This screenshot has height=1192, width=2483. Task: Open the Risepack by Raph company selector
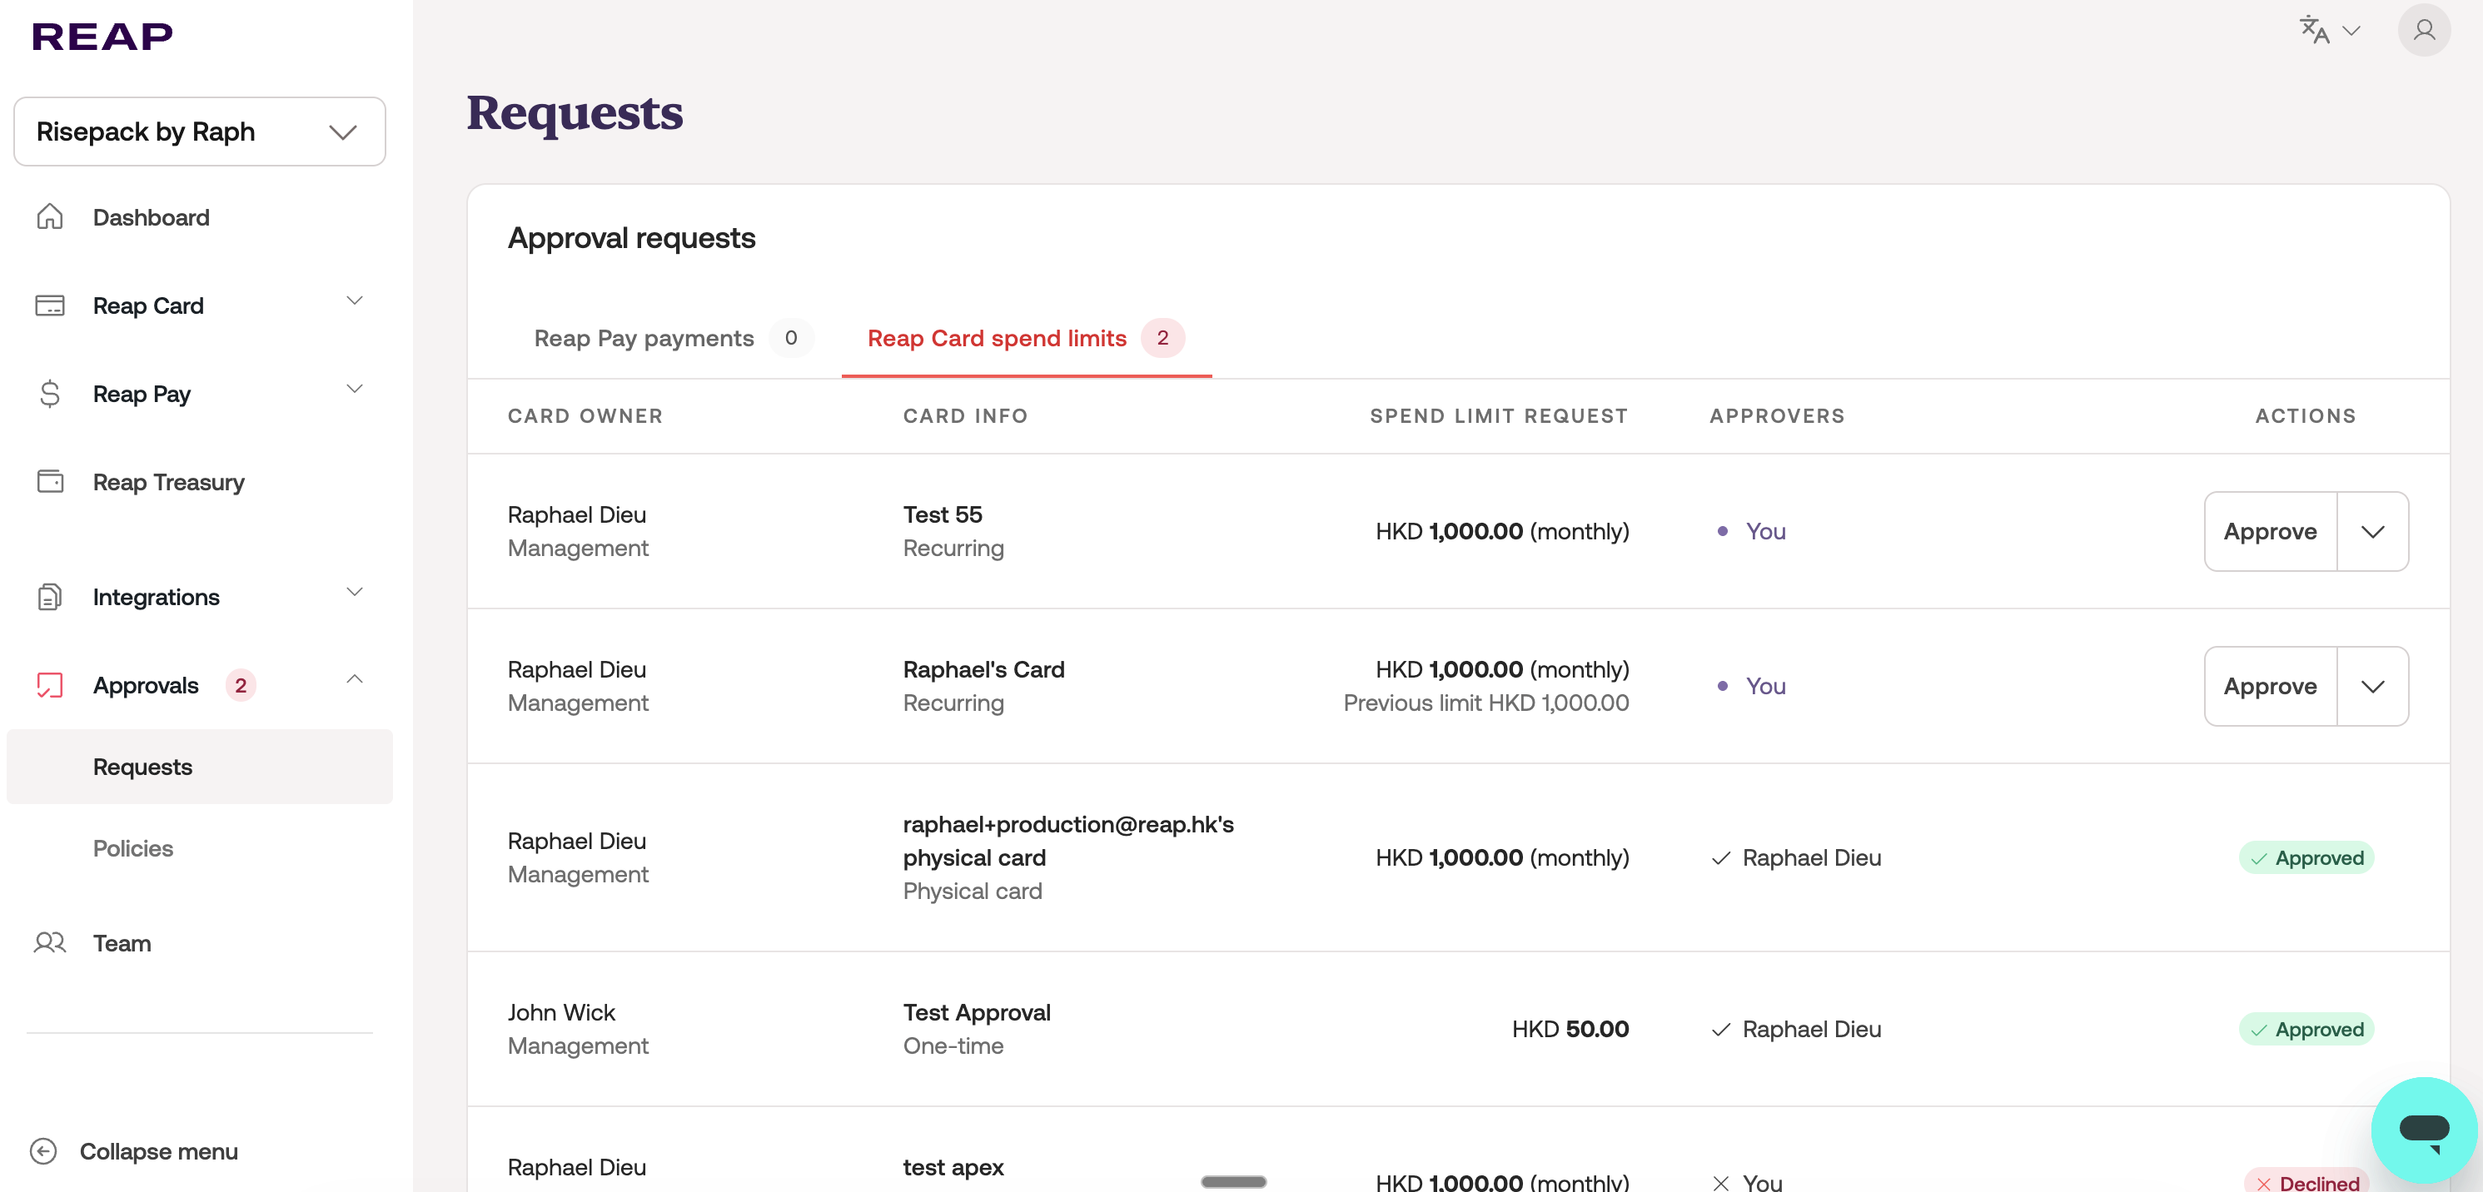pyautogui.click(x=200, y=131)
